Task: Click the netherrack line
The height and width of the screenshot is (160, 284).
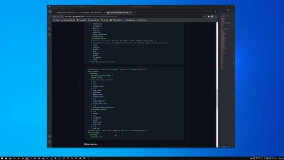Action: click(x=96, y=122)
